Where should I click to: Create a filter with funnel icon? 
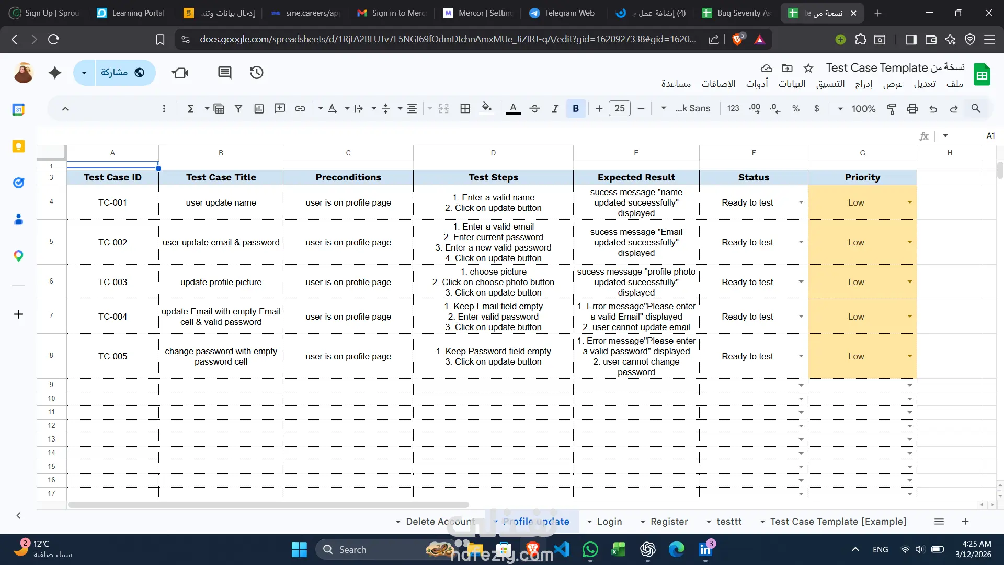tap(238, 108)
